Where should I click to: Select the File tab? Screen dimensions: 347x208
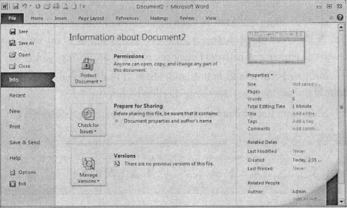pyautogui.click(x=12, y=18)
